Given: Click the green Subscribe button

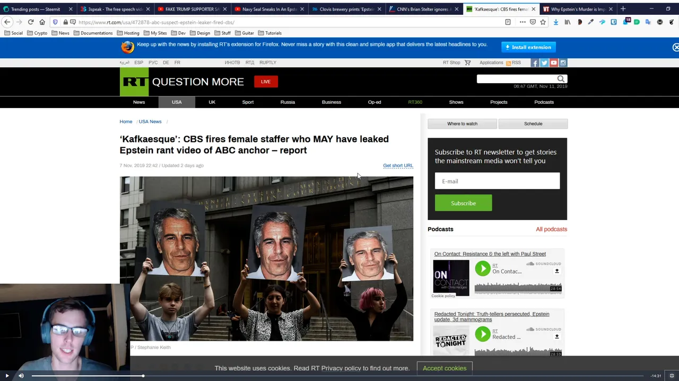Looking at the screenshot, I should pos(463,203).
